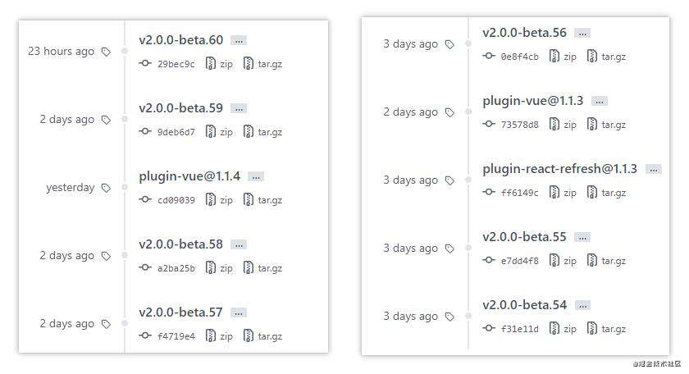Image resolution: width=689 pixels, height=374 pixels.
Task: Click commit icon next to 0e8f4cb
Action: (489, 56)
